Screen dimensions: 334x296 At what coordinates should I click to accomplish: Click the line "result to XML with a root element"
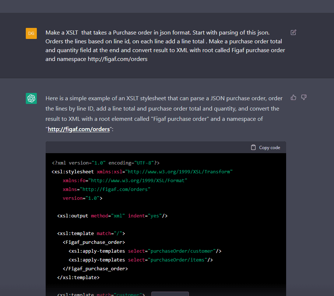154,119
